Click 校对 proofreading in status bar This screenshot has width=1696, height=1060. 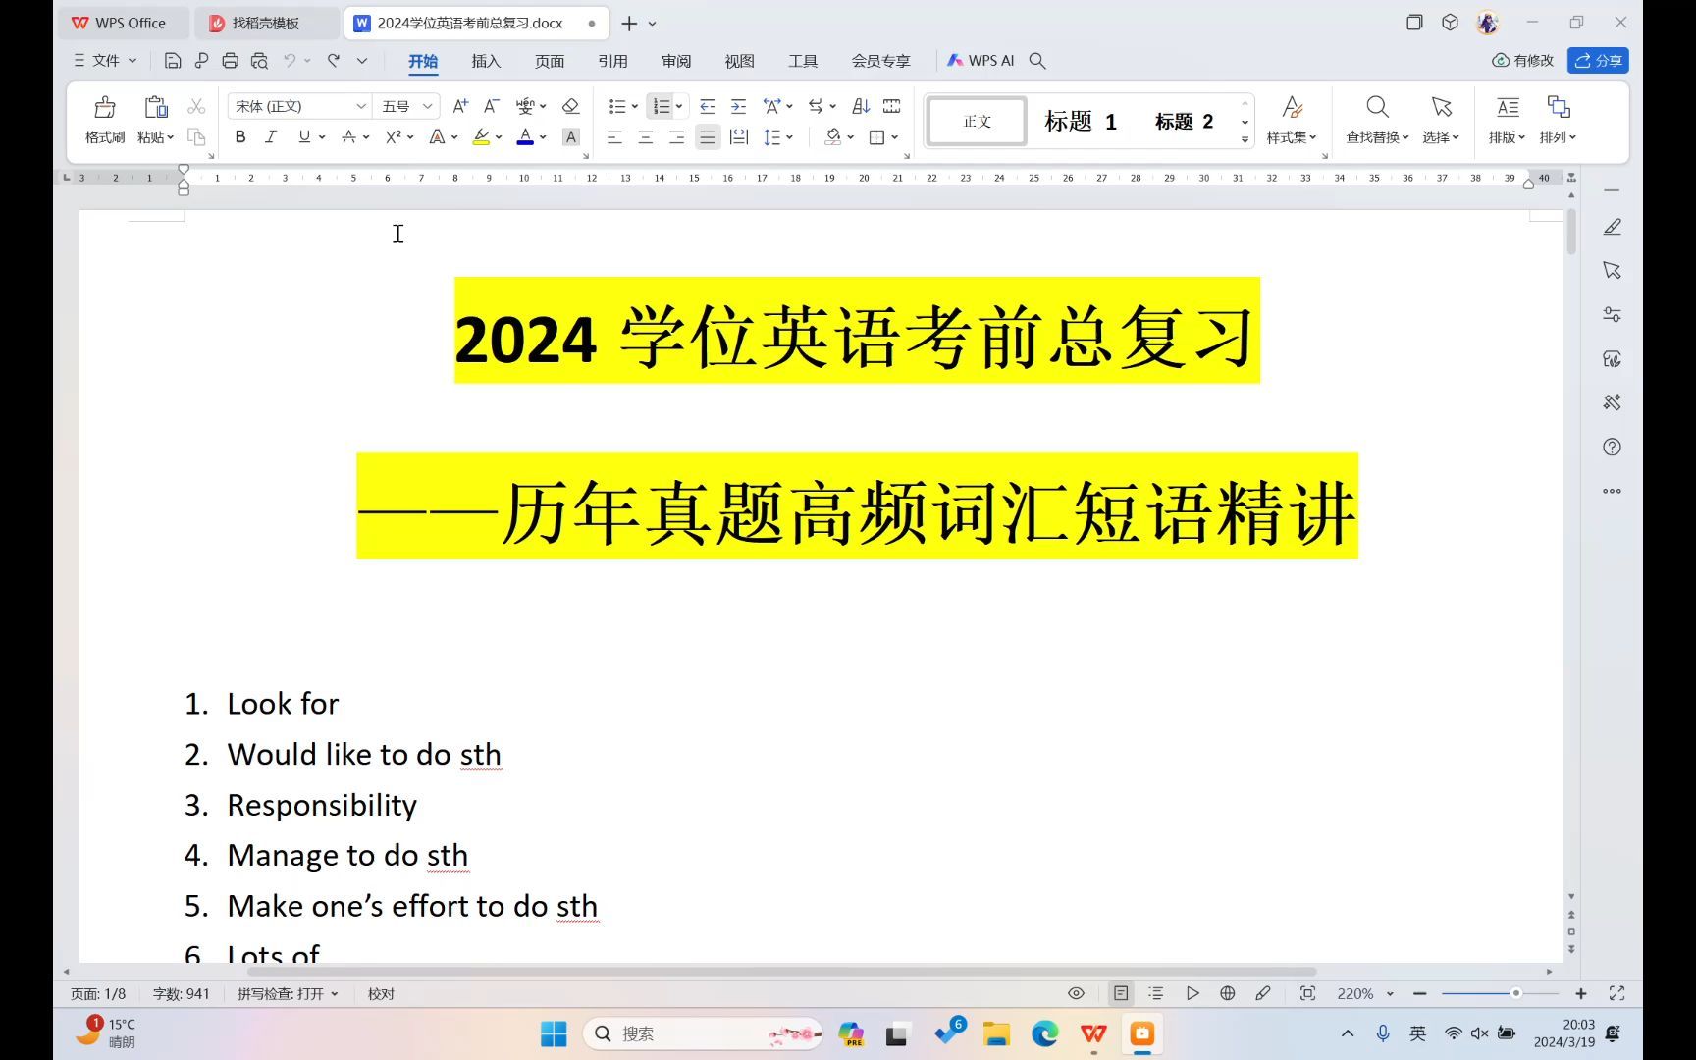coord(381,993)
